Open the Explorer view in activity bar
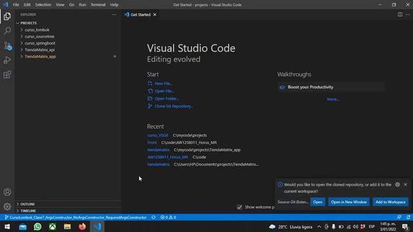413x232 pixels. point(7,16)
